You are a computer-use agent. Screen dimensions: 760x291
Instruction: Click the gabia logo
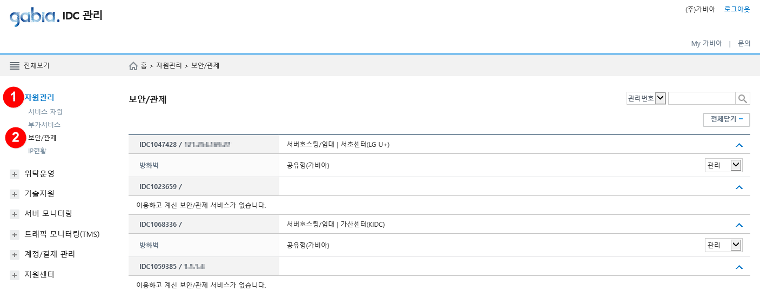click(35, 17)
